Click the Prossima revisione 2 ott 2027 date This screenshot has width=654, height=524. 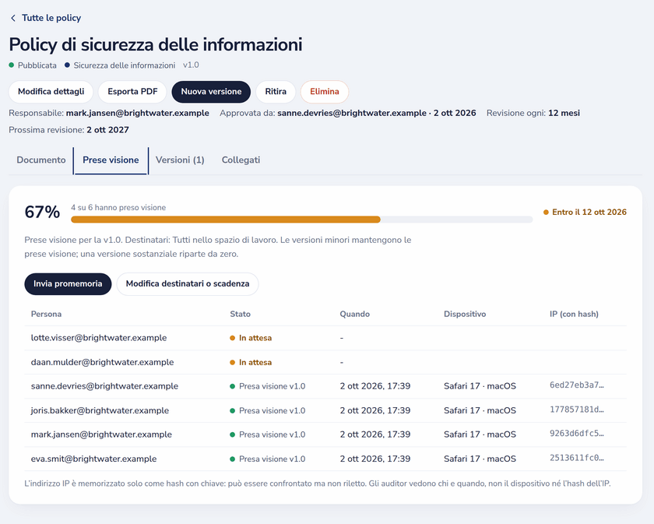pos(107,130)
